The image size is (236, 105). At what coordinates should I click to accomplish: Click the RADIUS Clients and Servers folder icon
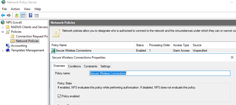point(7,27)
